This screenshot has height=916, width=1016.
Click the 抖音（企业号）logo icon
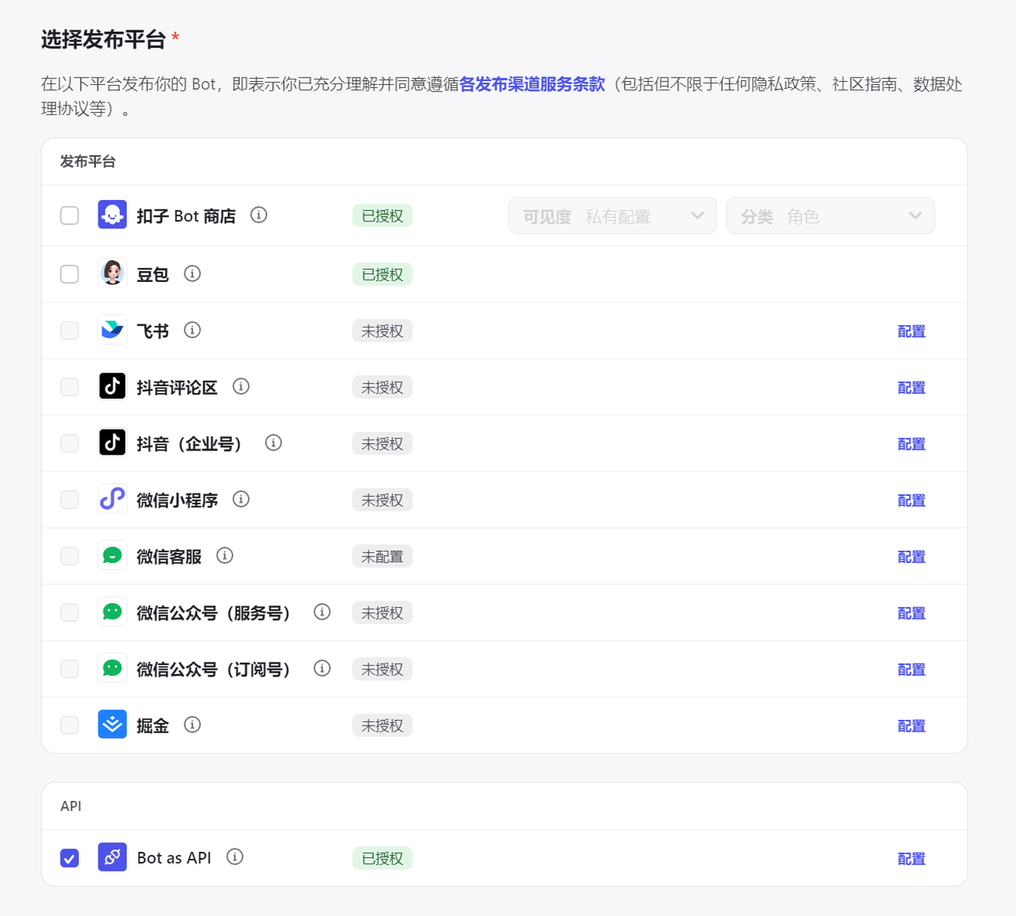coord(112,442)
